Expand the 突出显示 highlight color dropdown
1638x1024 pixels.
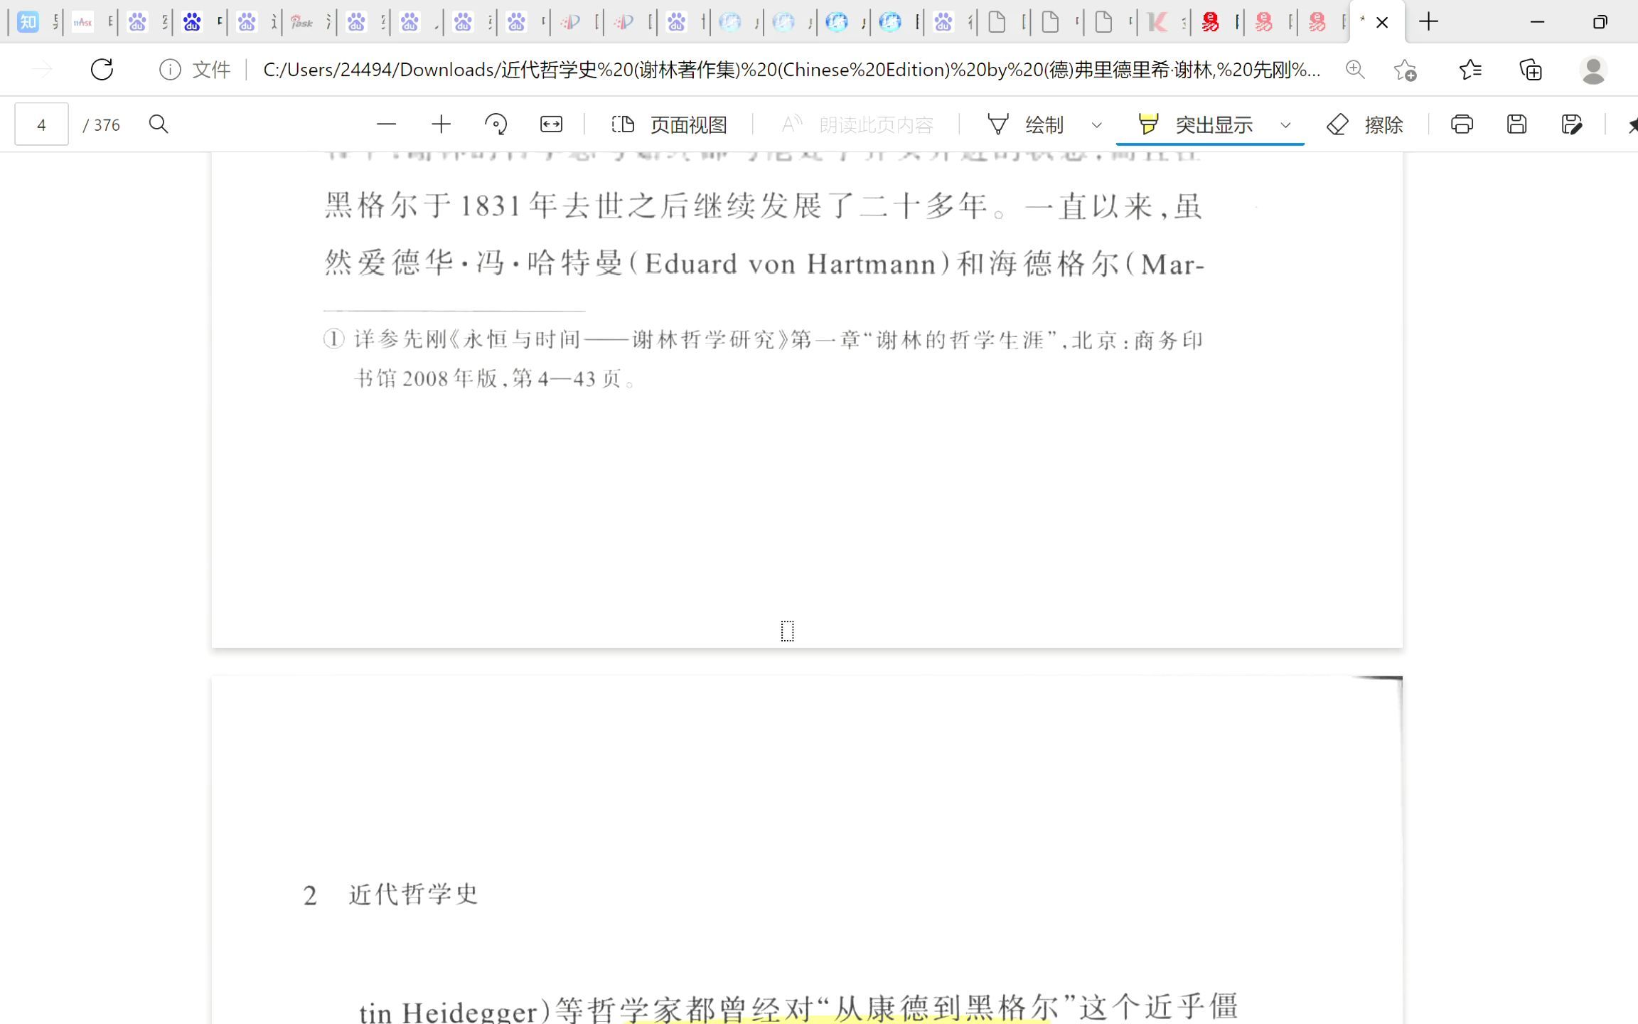tap(1285, 125)
